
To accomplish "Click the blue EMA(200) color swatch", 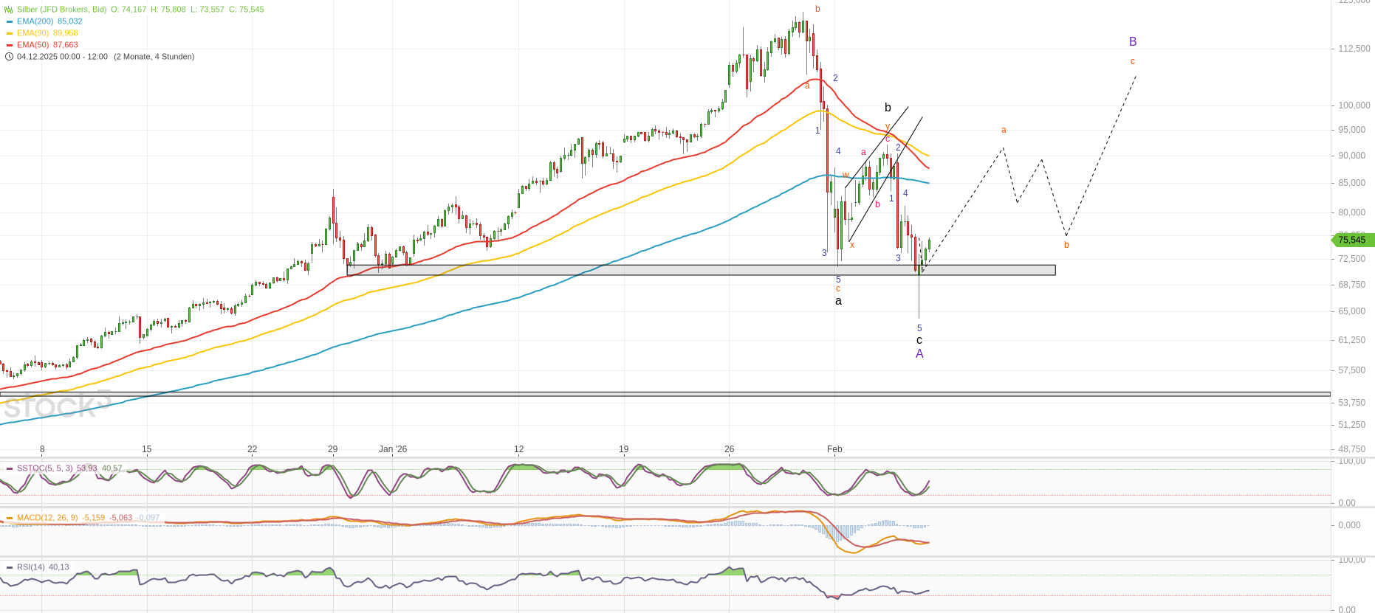I will point(9,21).
